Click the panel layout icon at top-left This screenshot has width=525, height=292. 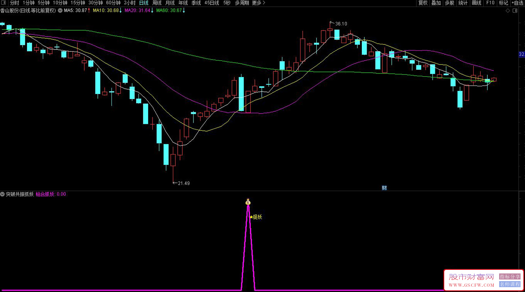(4, 3)
